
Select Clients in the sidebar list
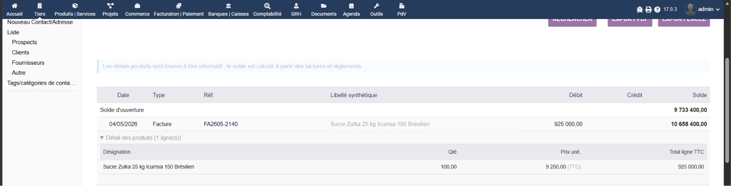pyautogui.click(x=21, y=52)
